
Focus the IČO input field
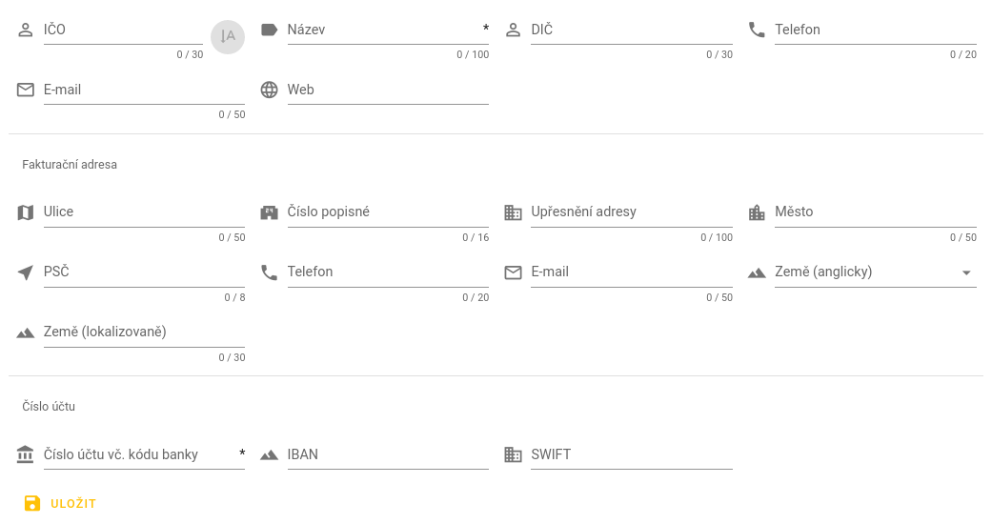coord(123,30)
